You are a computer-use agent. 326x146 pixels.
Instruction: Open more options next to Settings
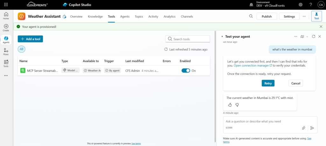coord(304,16)
